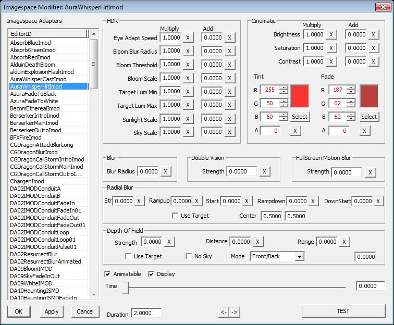Click X beside Depth Of Field Distance

coord(257,242)
